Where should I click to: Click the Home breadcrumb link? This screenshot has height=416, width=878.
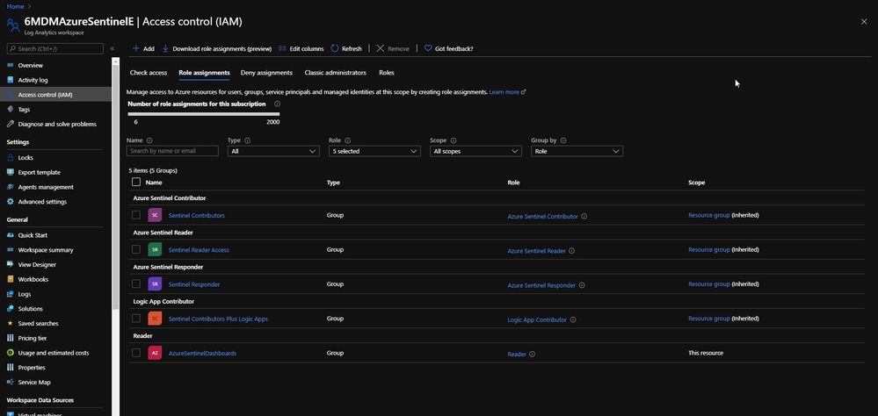15,6
